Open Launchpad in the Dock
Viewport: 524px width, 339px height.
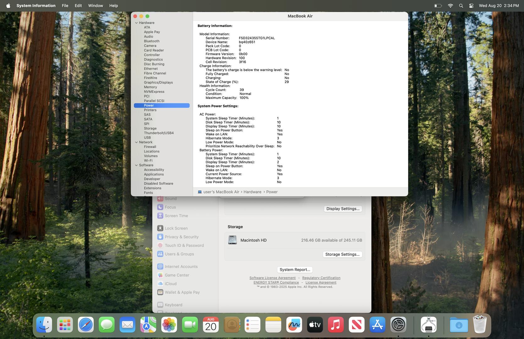(65, 325)
